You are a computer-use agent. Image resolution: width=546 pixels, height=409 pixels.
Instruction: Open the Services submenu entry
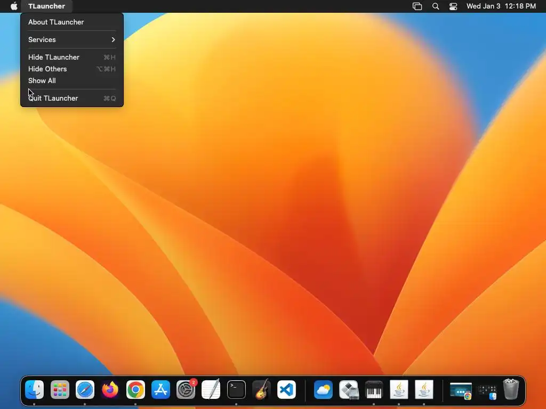(x=72, y=39)
